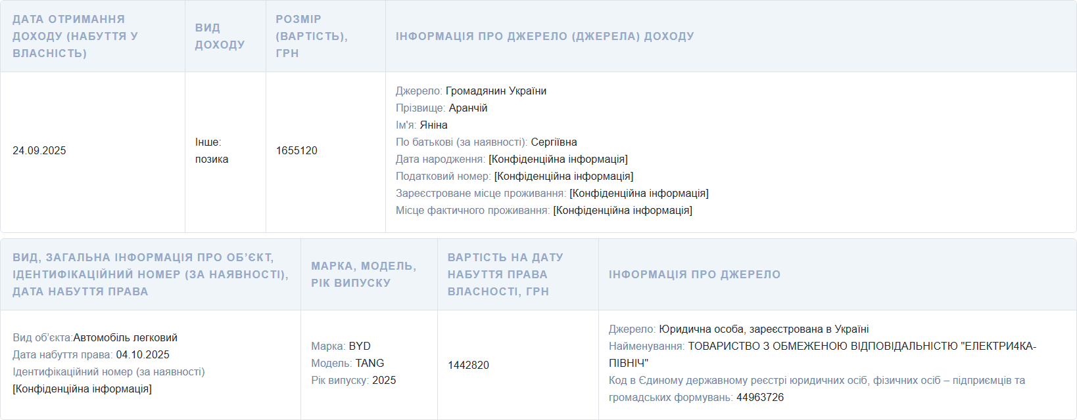Click the first name "Яніна"
Image resolution: width=1077 pixels, height=420 pixels.
[433, 125]
